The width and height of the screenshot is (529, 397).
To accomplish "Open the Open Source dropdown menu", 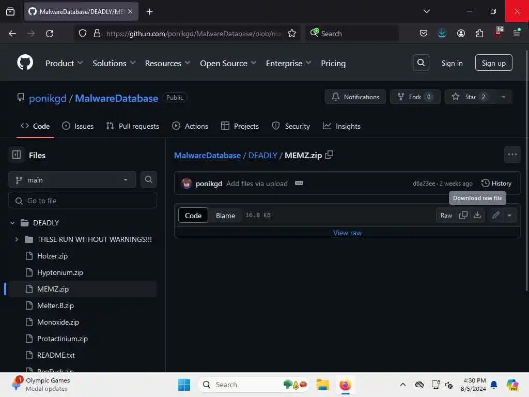I will coord(228,63).
